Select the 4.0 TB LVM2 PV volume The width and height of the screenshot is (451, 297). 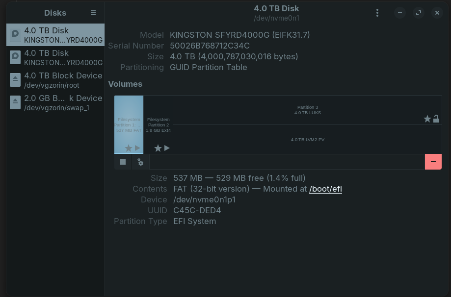pyautogui.click(x=307, y=140)
